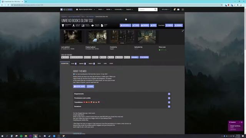Click the first translation flag icon

click(84, 102)
